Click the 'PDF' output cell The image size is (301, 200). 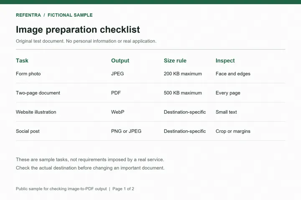coord(116,93)
